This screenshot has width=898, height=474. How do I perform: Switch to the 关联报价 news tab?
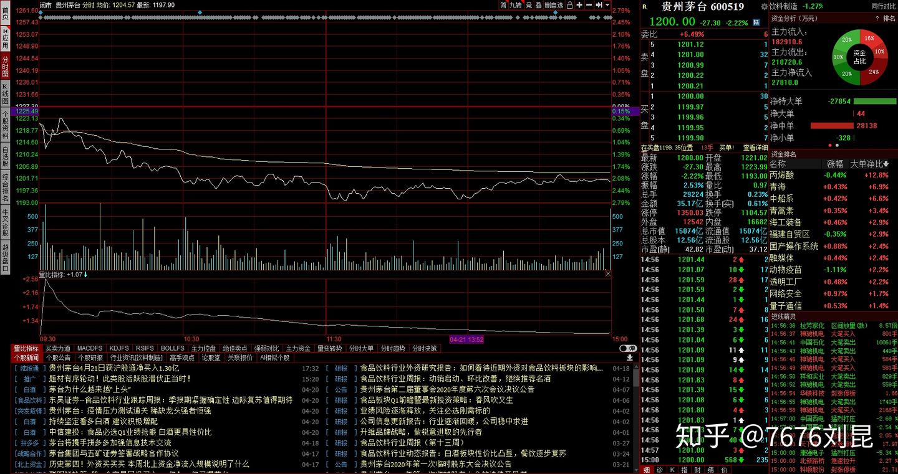coord(240,358)
